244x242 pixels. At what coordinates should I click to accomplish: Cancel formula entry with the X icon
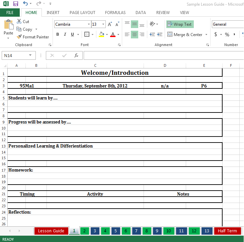tap(52, 55)
